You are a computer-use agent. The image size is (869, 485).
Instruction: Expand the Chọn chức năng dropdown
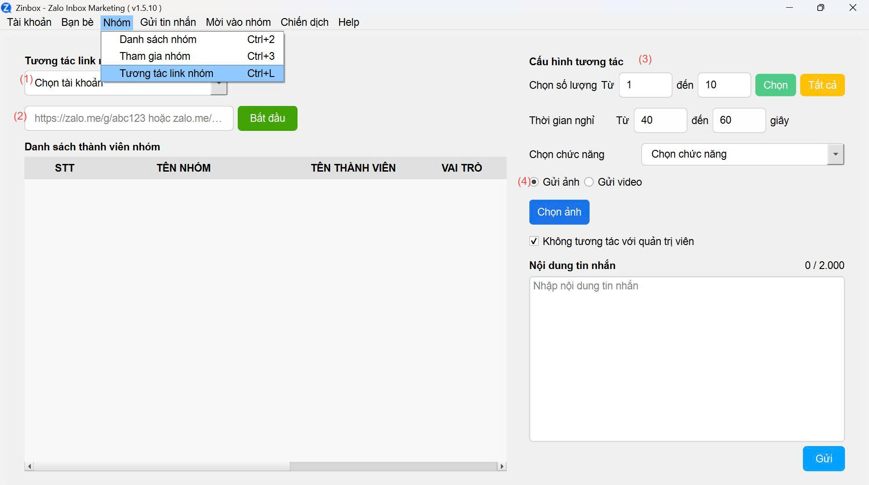[835, 154]
